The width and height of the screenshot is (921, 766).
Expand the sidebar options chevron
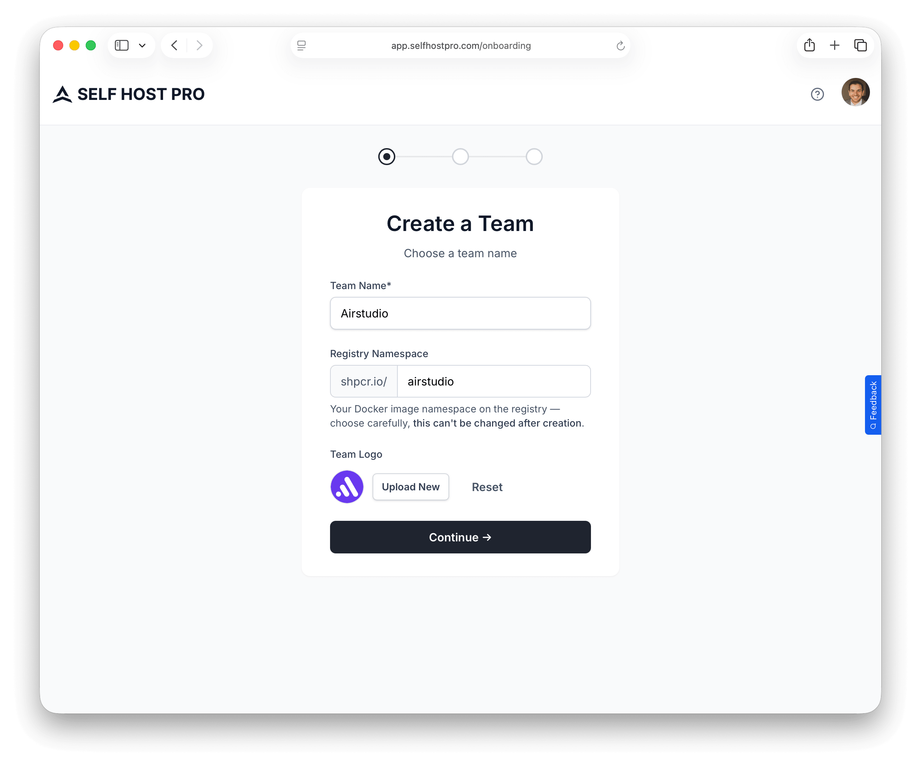[142, 45]
